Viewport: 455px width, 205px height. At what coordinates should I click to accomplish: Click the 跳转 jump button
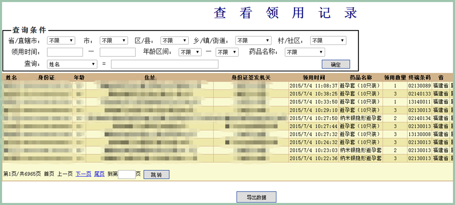click(x=157, y=174)
